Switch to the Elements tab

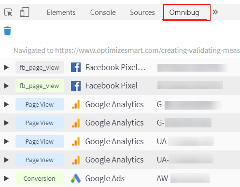pyautogui.click(x=61, y=12)
